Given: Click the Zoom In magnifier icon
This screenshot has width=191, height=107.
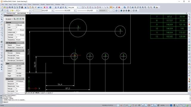Looking at the screenshot, I should click(149, 7).
